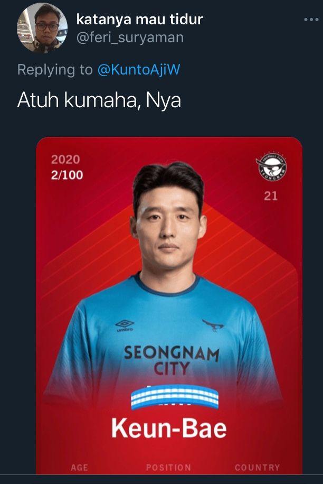Open the profile avatar of katanya mau tidur
Viewport: 323px width, 484px height.
click(x=42, y=28)
